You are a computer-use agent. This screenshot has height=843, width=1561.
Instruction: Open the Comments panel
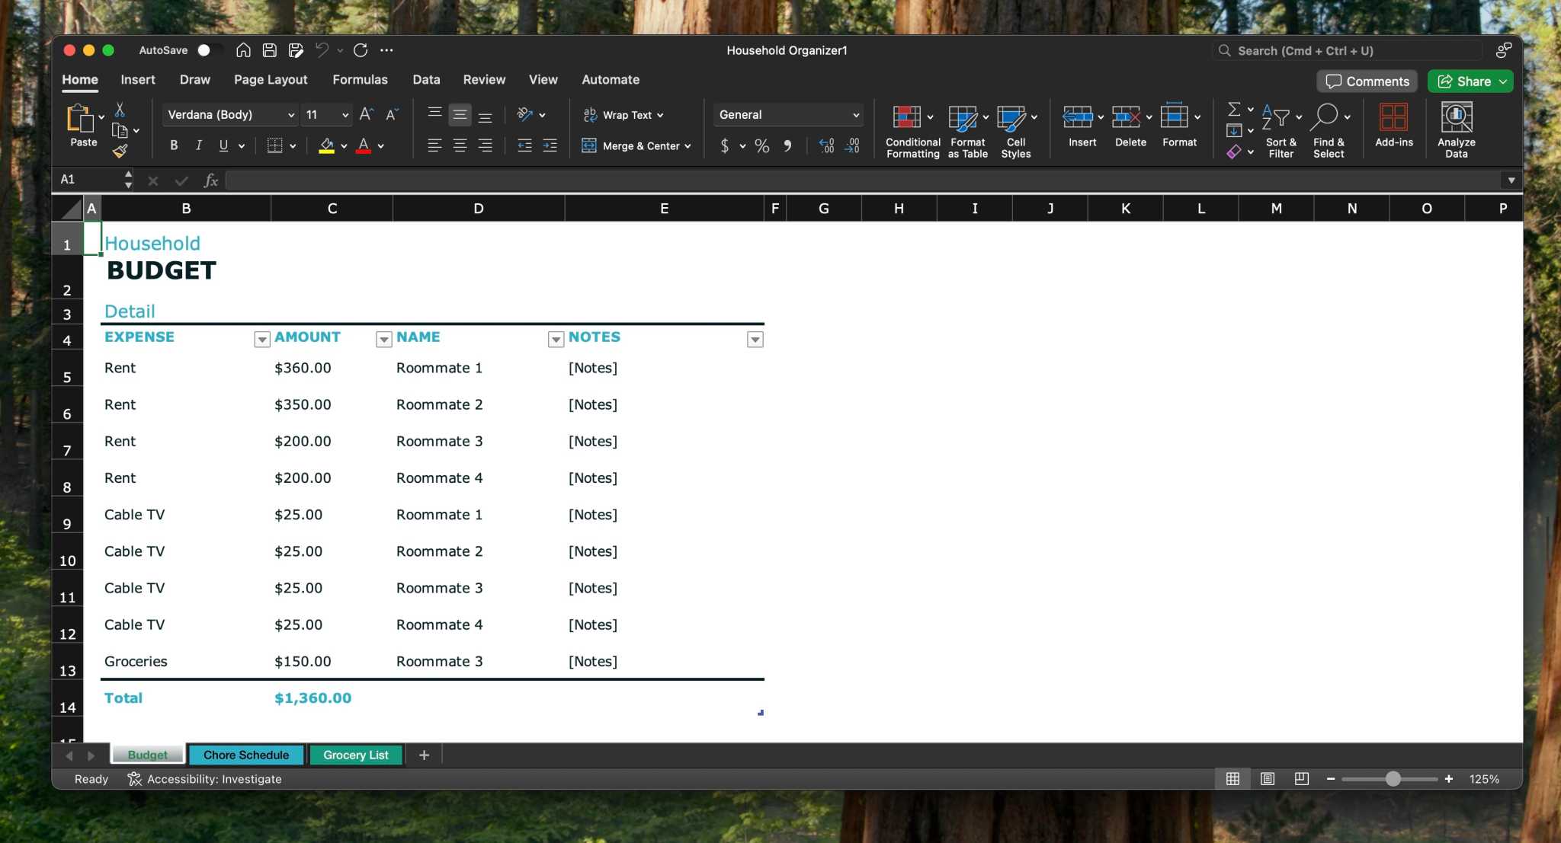pos(1366,81)
